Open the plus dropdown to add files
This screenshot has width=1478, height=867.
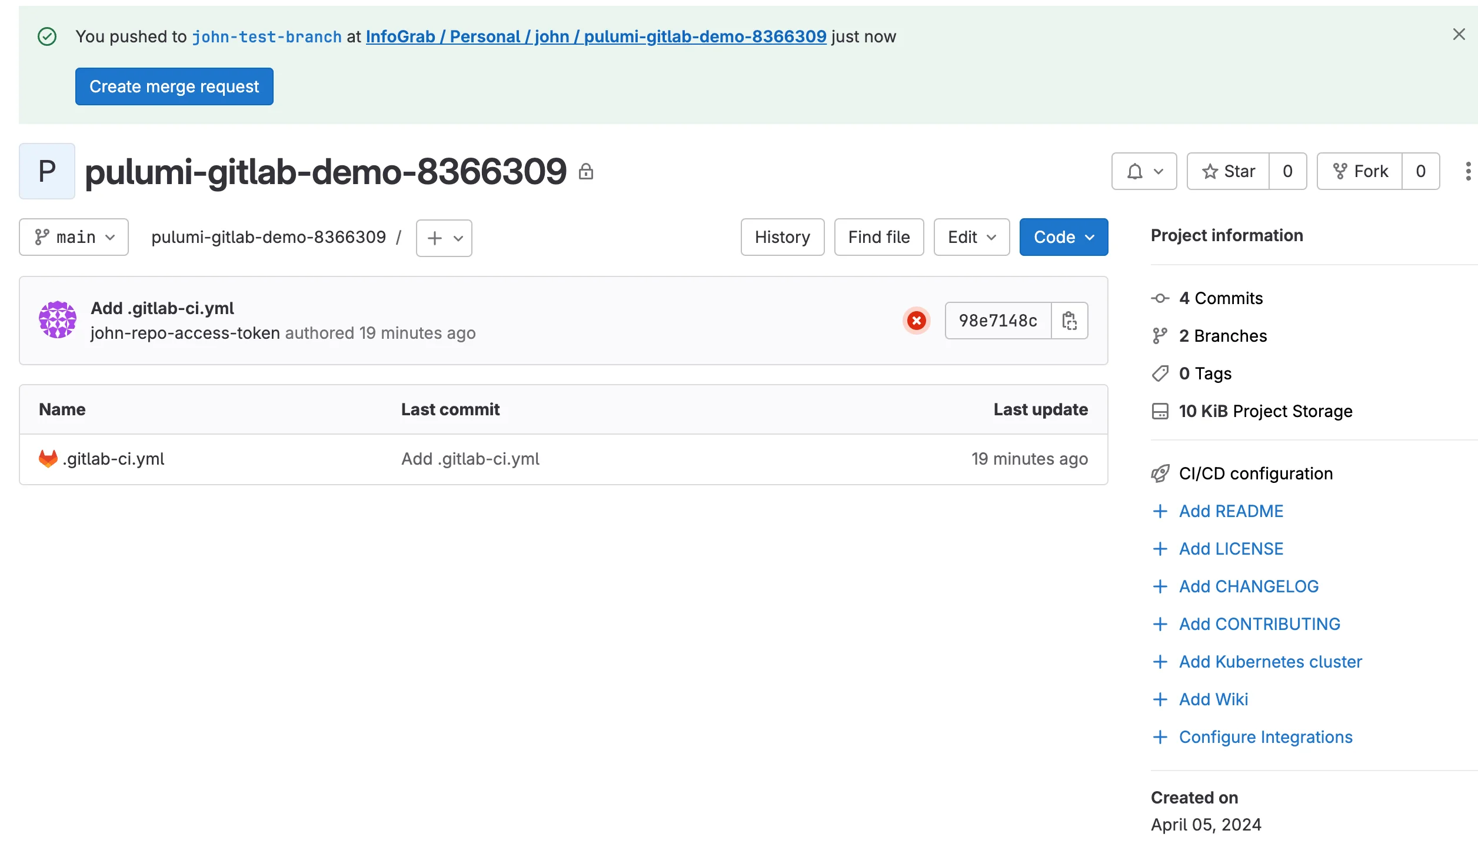444,238
